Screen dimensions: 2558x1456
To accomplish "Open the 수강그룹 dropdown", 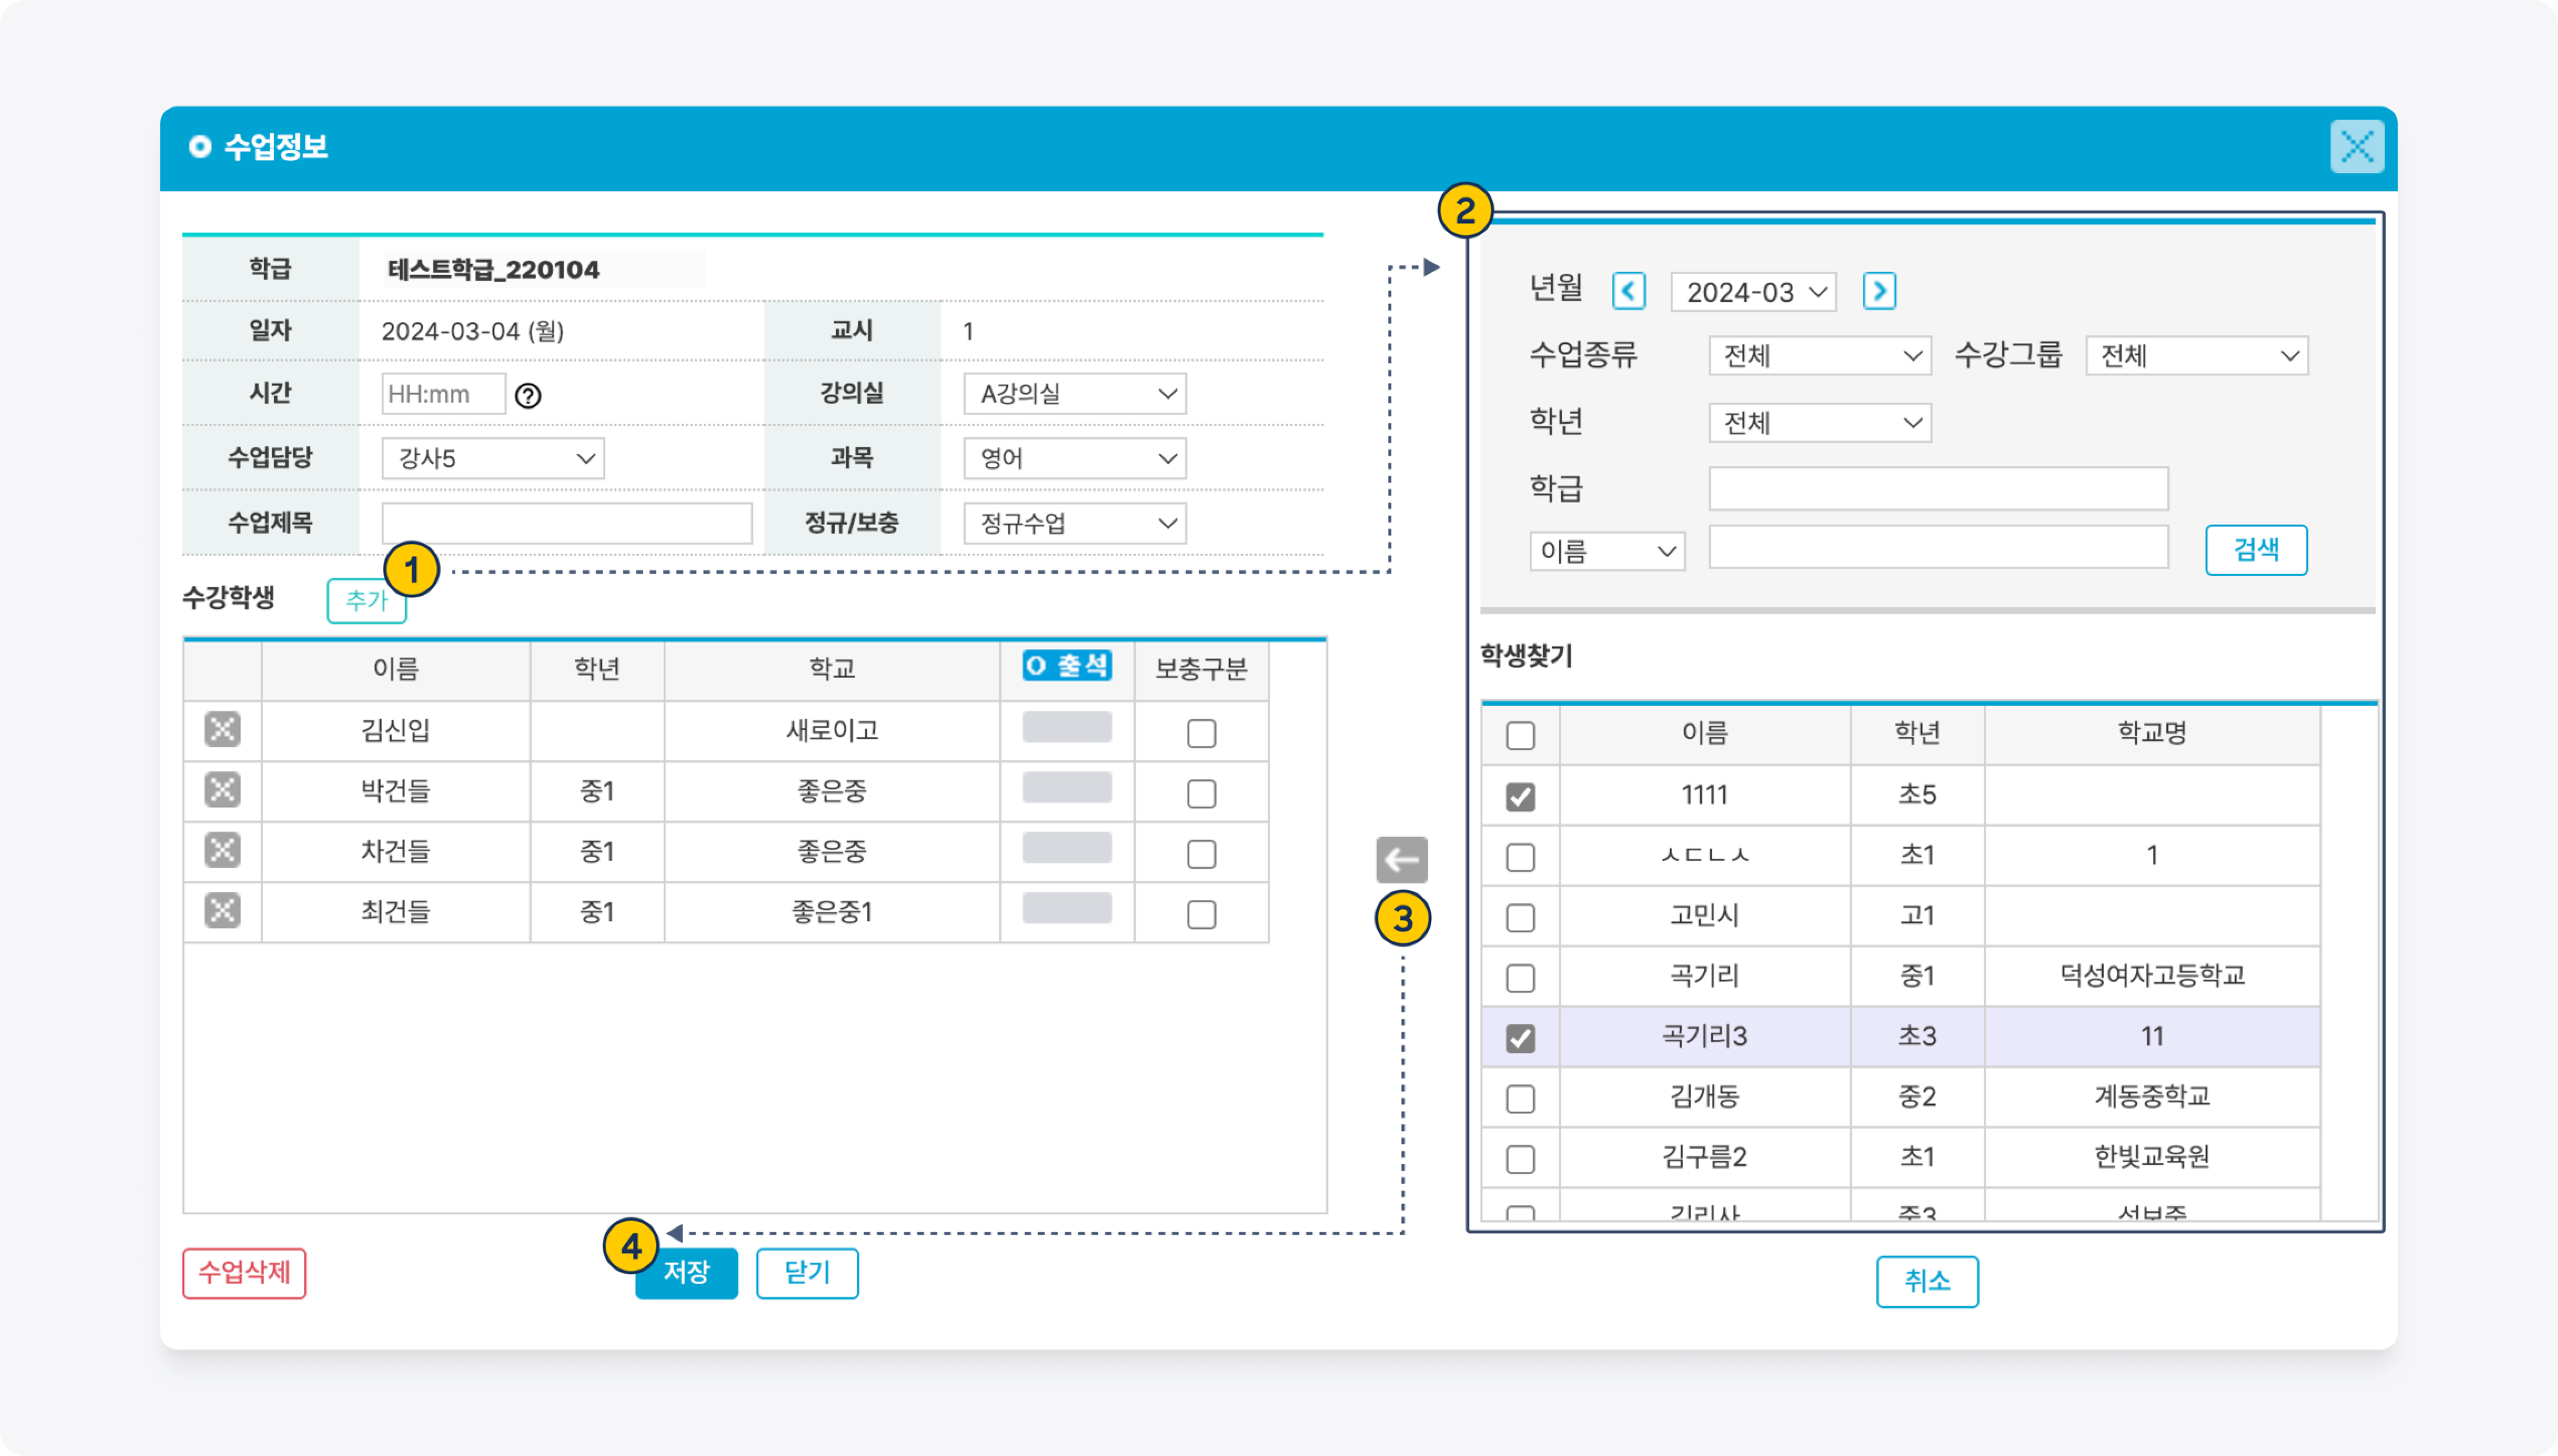I will coord(2196,356).
